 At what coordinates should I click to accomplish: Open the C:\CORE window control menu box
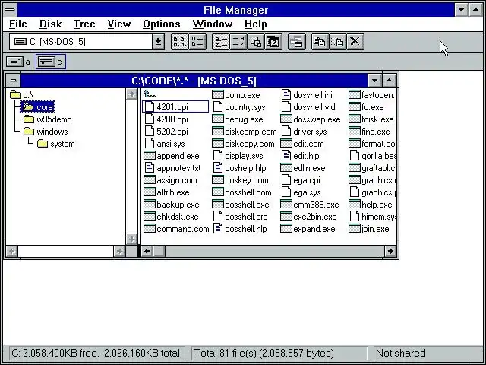click(x=13, y=81)
